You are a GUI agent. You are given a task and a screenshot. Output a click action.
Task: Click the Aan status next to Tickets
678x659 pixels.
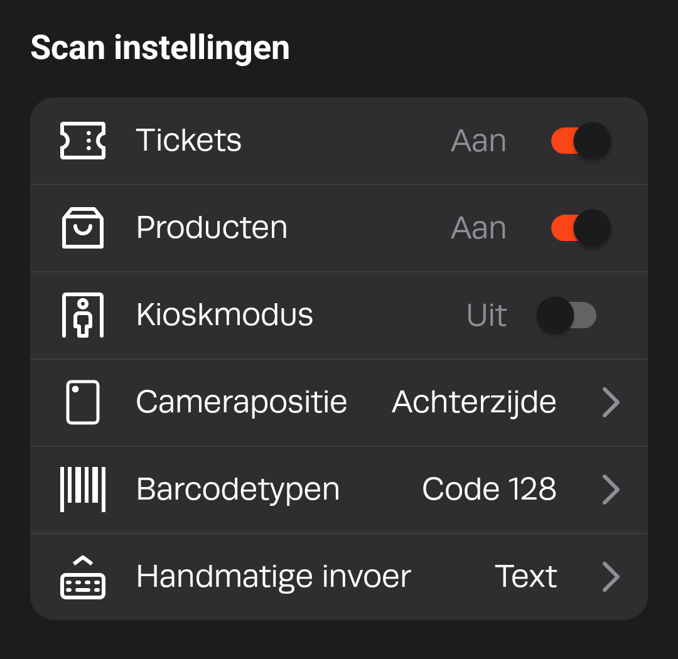pyautogui.click(x=478, y=141)
